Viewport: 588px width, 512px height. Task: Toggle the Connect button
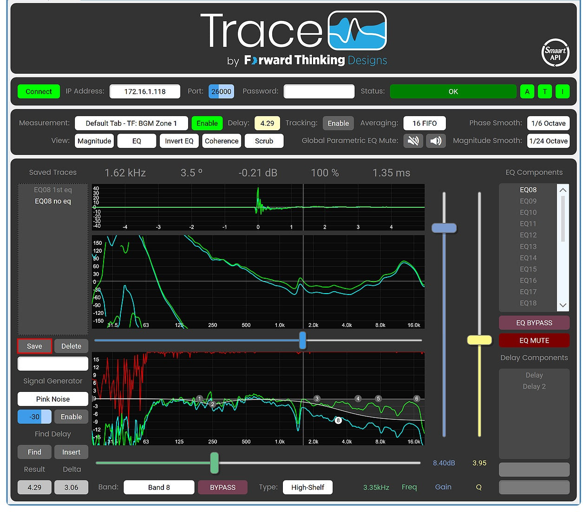point(39,91)
